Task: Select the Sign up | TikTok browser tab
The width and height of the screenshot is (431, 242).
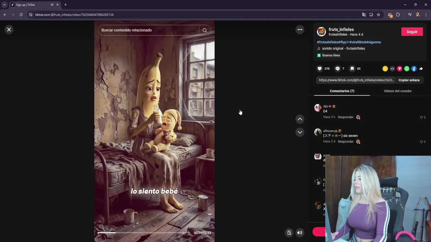Action: click(34, 5)
